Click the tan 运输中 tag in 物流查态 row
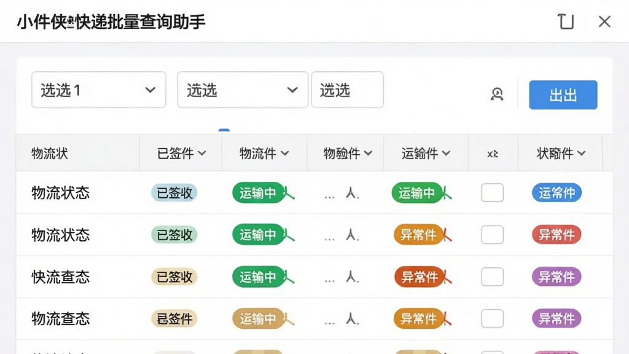The width and height of the screenshot is (629, 354). click(x=258, y=319)
